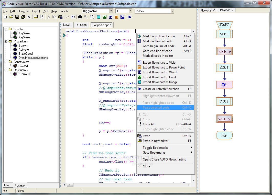The width and height of the screenshot is (272, 195).
Task: Open the C/C++ language dropdown
Action: (172, 11)
